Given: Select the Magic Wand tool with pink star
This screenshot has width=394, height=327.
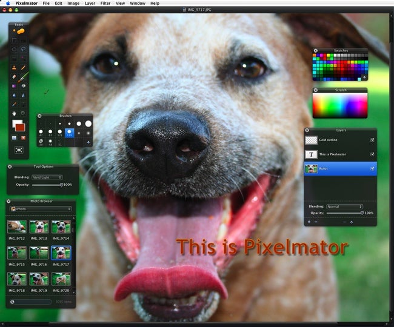Looking at the screenshot, I should (23, 58).
